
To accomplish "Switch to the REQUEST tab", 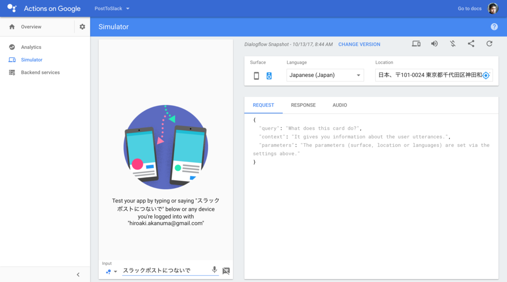I will click(x=263, y=105).
